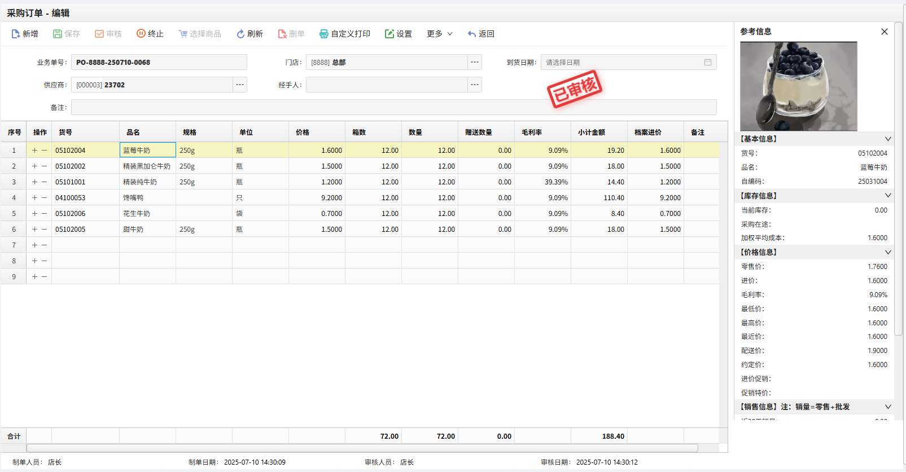Collapse the 库存信息 section

click(x=888, y=196)
